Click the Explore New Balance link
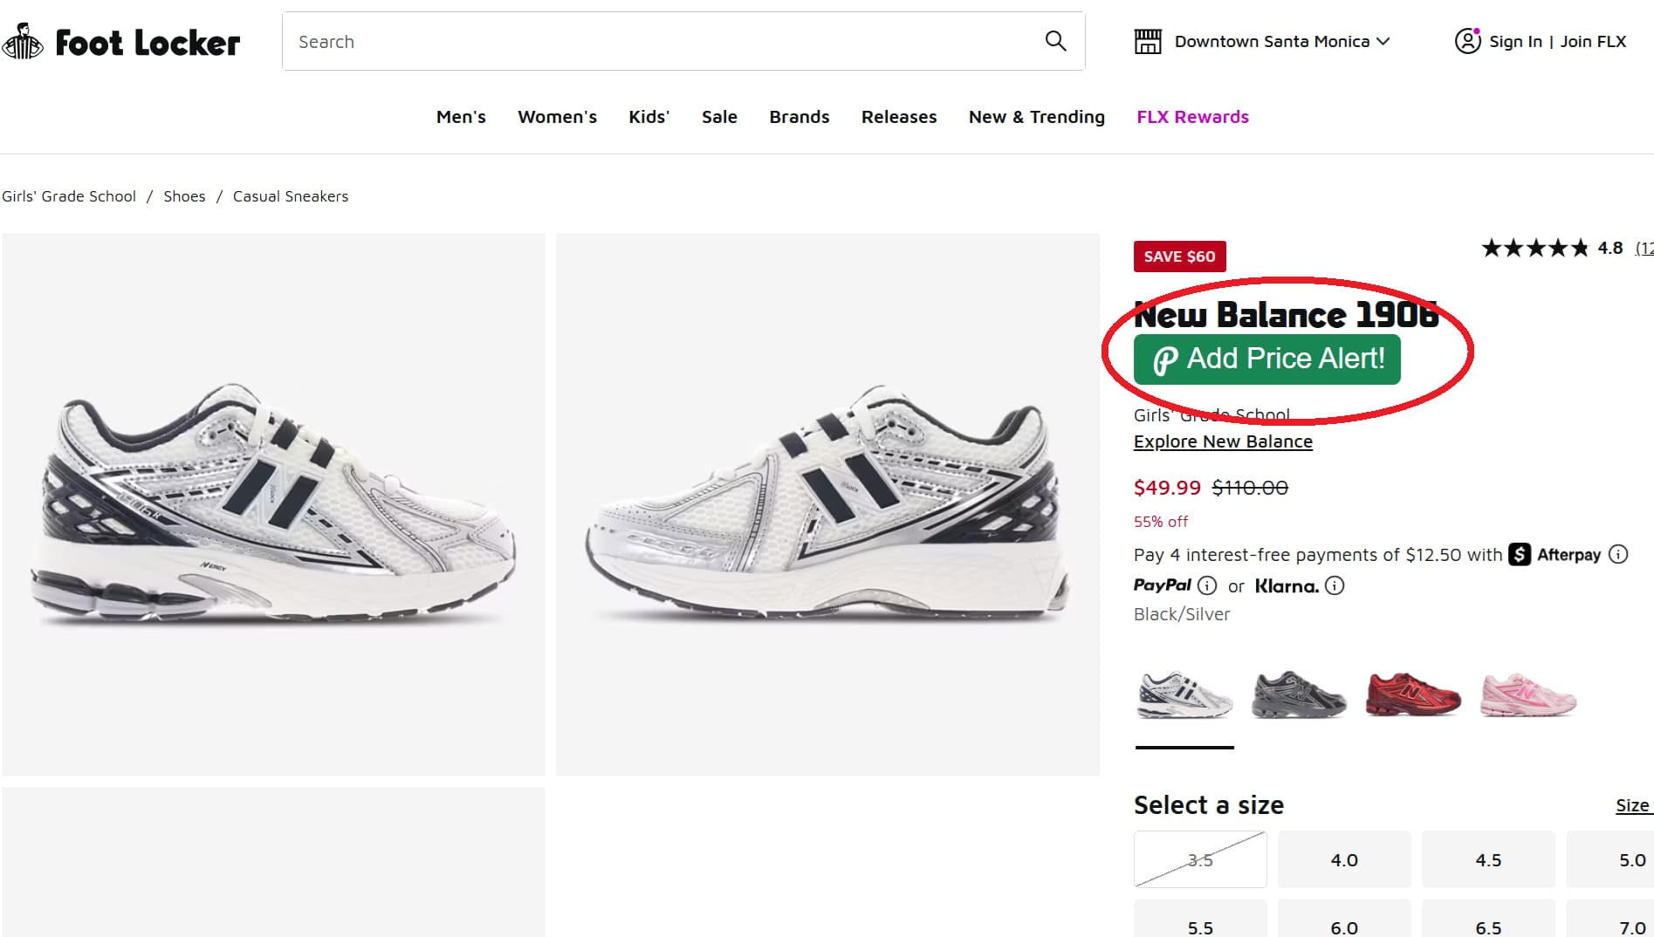Screen dimensions: 1654x937 [x=1223, y=441]
